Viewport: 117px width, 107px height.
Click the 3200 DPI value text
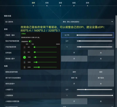coord(29,62)
